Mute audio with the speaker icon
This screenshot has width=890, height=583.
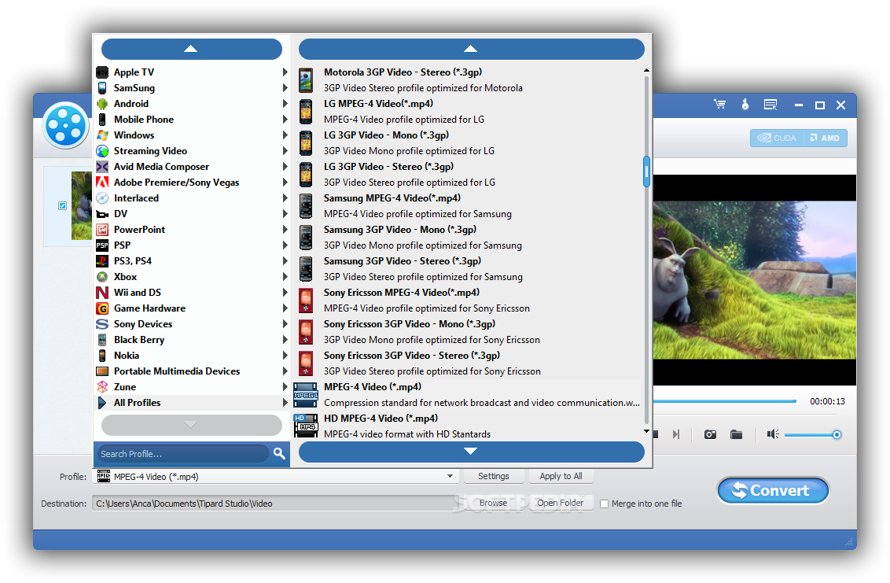click(x=773, y=434)
